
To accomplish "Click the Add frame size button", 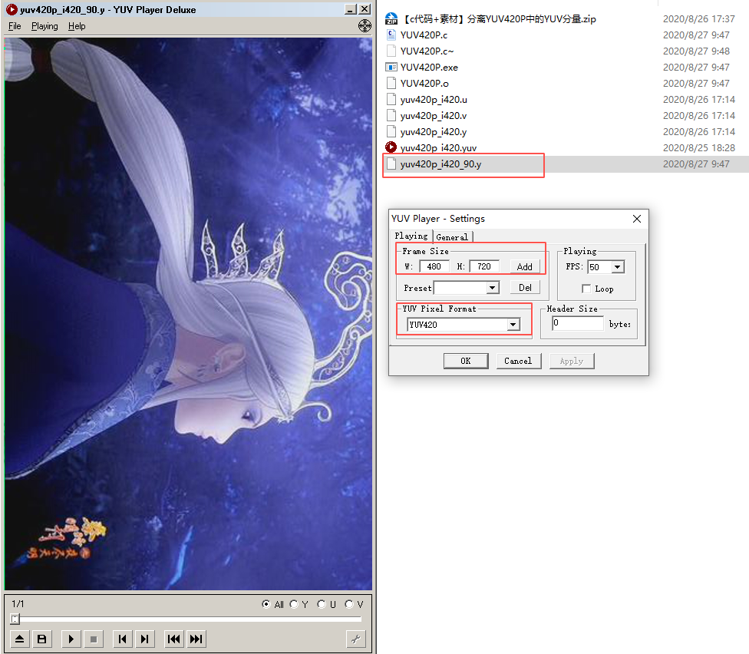I will click(x=524, y=266).
